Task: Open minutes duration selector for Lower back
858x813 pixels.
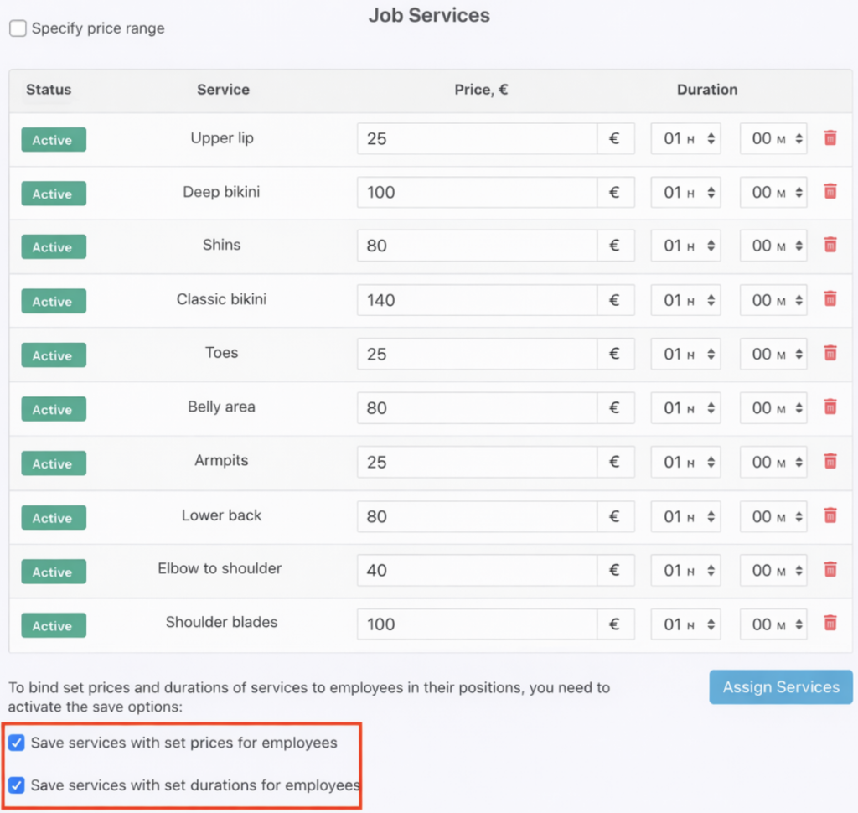Action: click(773, 516)
